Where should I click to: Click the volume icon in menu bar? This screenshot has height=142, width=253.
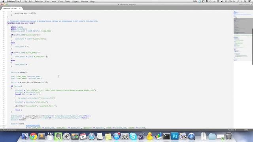click(222, 2)
